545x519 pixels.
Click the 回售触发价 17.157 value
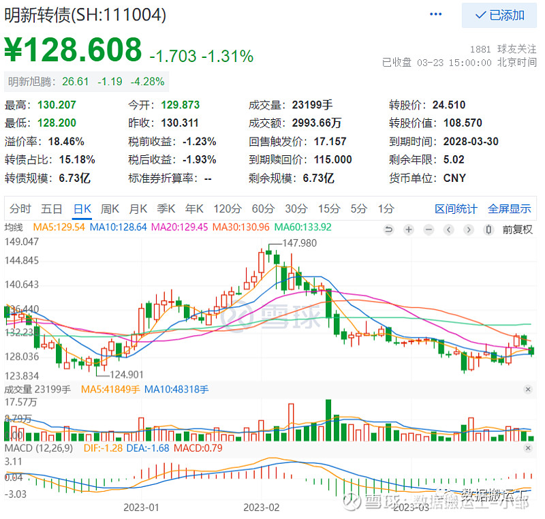330,142
